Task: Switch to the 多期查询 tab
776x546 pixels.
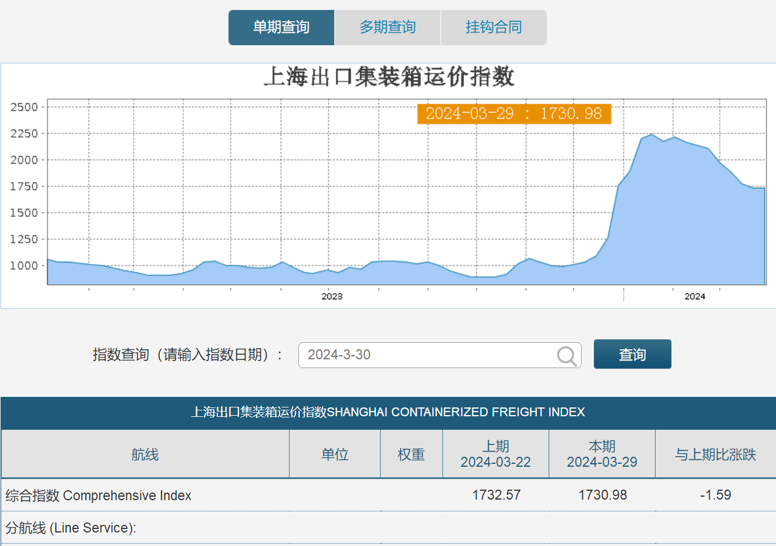Action: point(387,27)
